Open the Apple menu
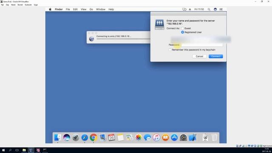 click(50, 9)
